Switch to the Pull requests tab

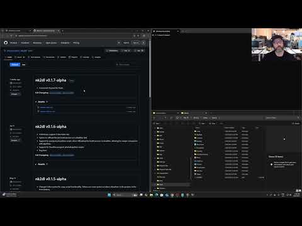click(x=34, y=57)
